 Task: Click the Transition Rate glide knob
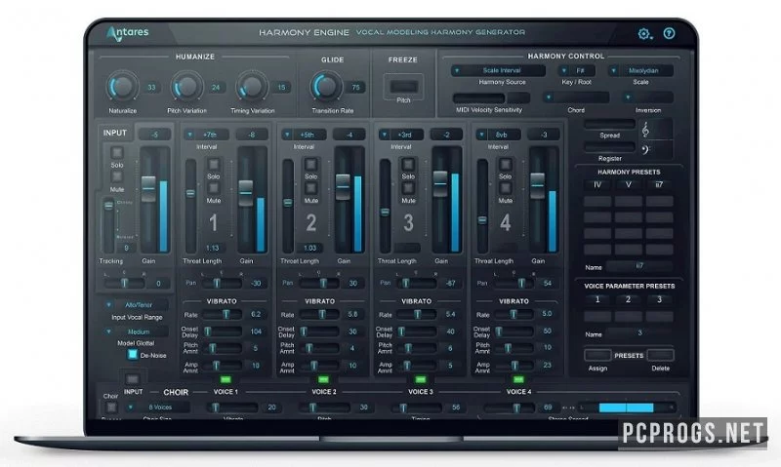326,87
